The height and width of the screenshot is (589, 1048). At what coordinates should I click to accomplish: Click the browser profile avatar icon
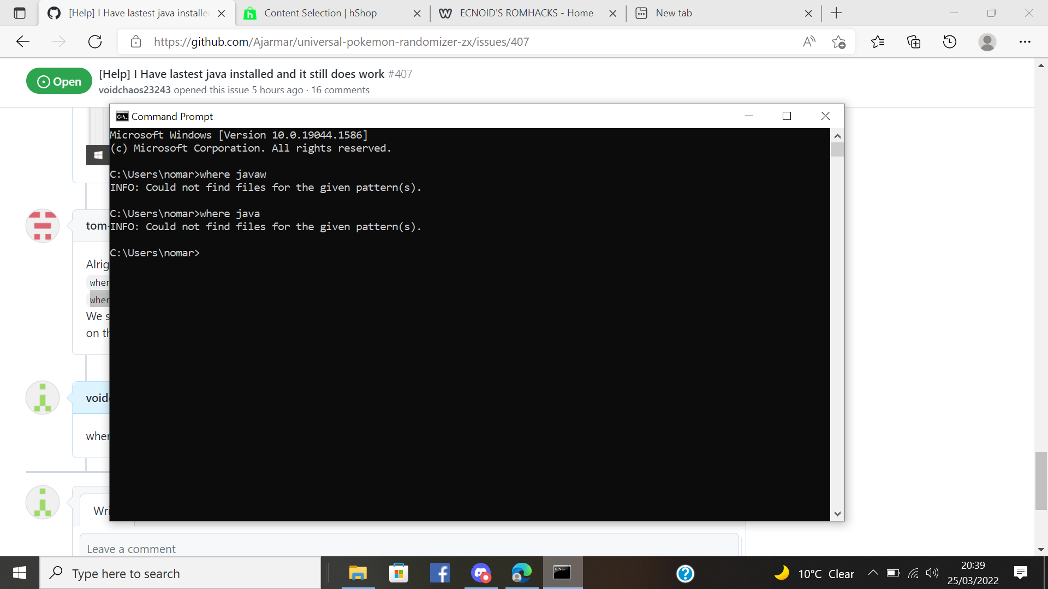point(987,41)
